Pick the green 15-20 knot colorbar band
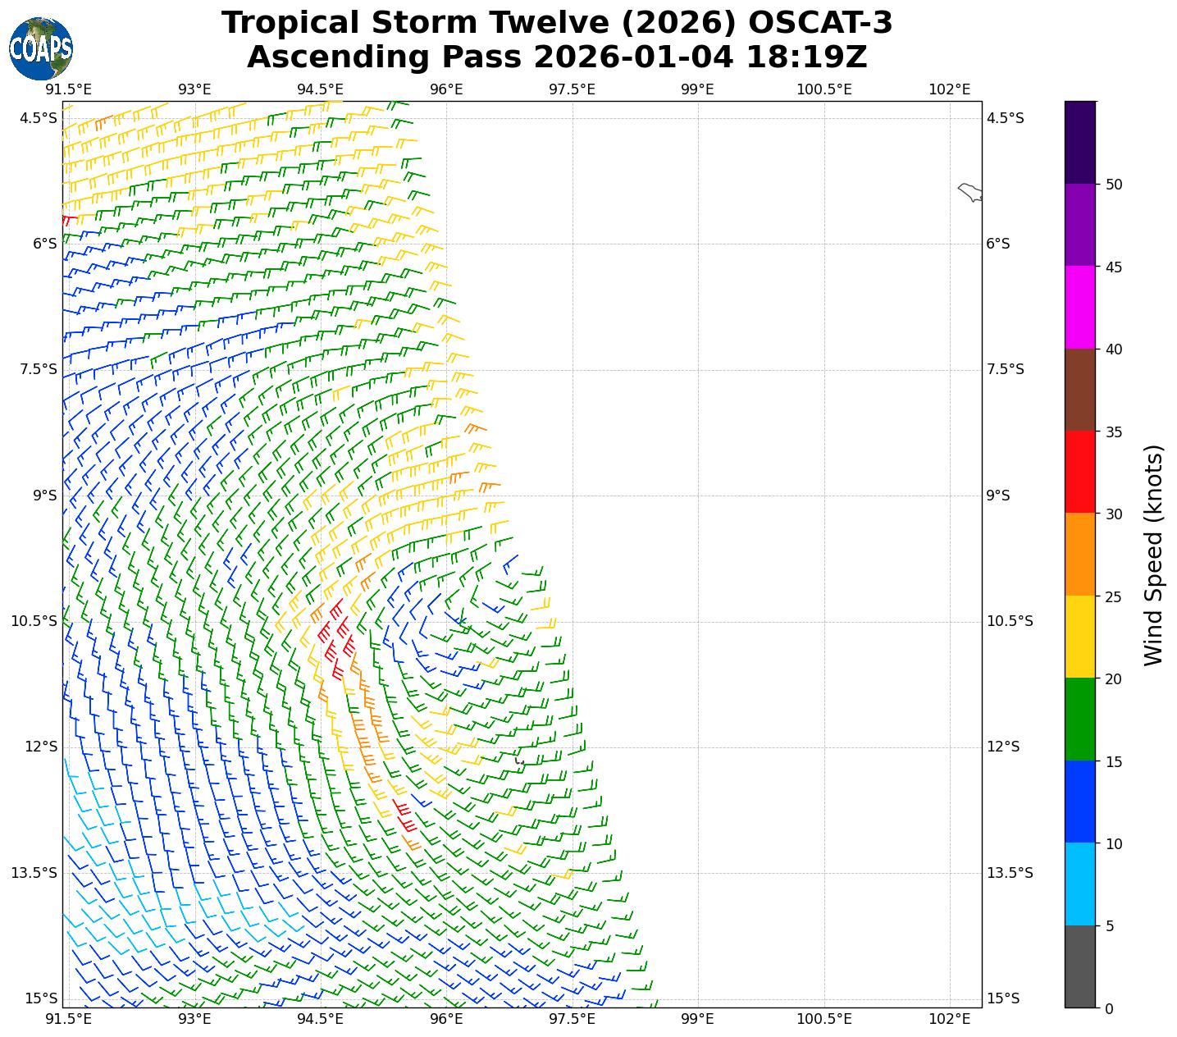The height and width of the screenshot is (1037, 1177). [x=1079, y=719]
